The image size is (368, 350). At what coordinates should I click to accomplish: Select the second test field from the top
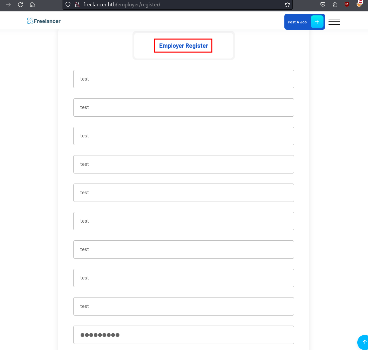[183, 107]
